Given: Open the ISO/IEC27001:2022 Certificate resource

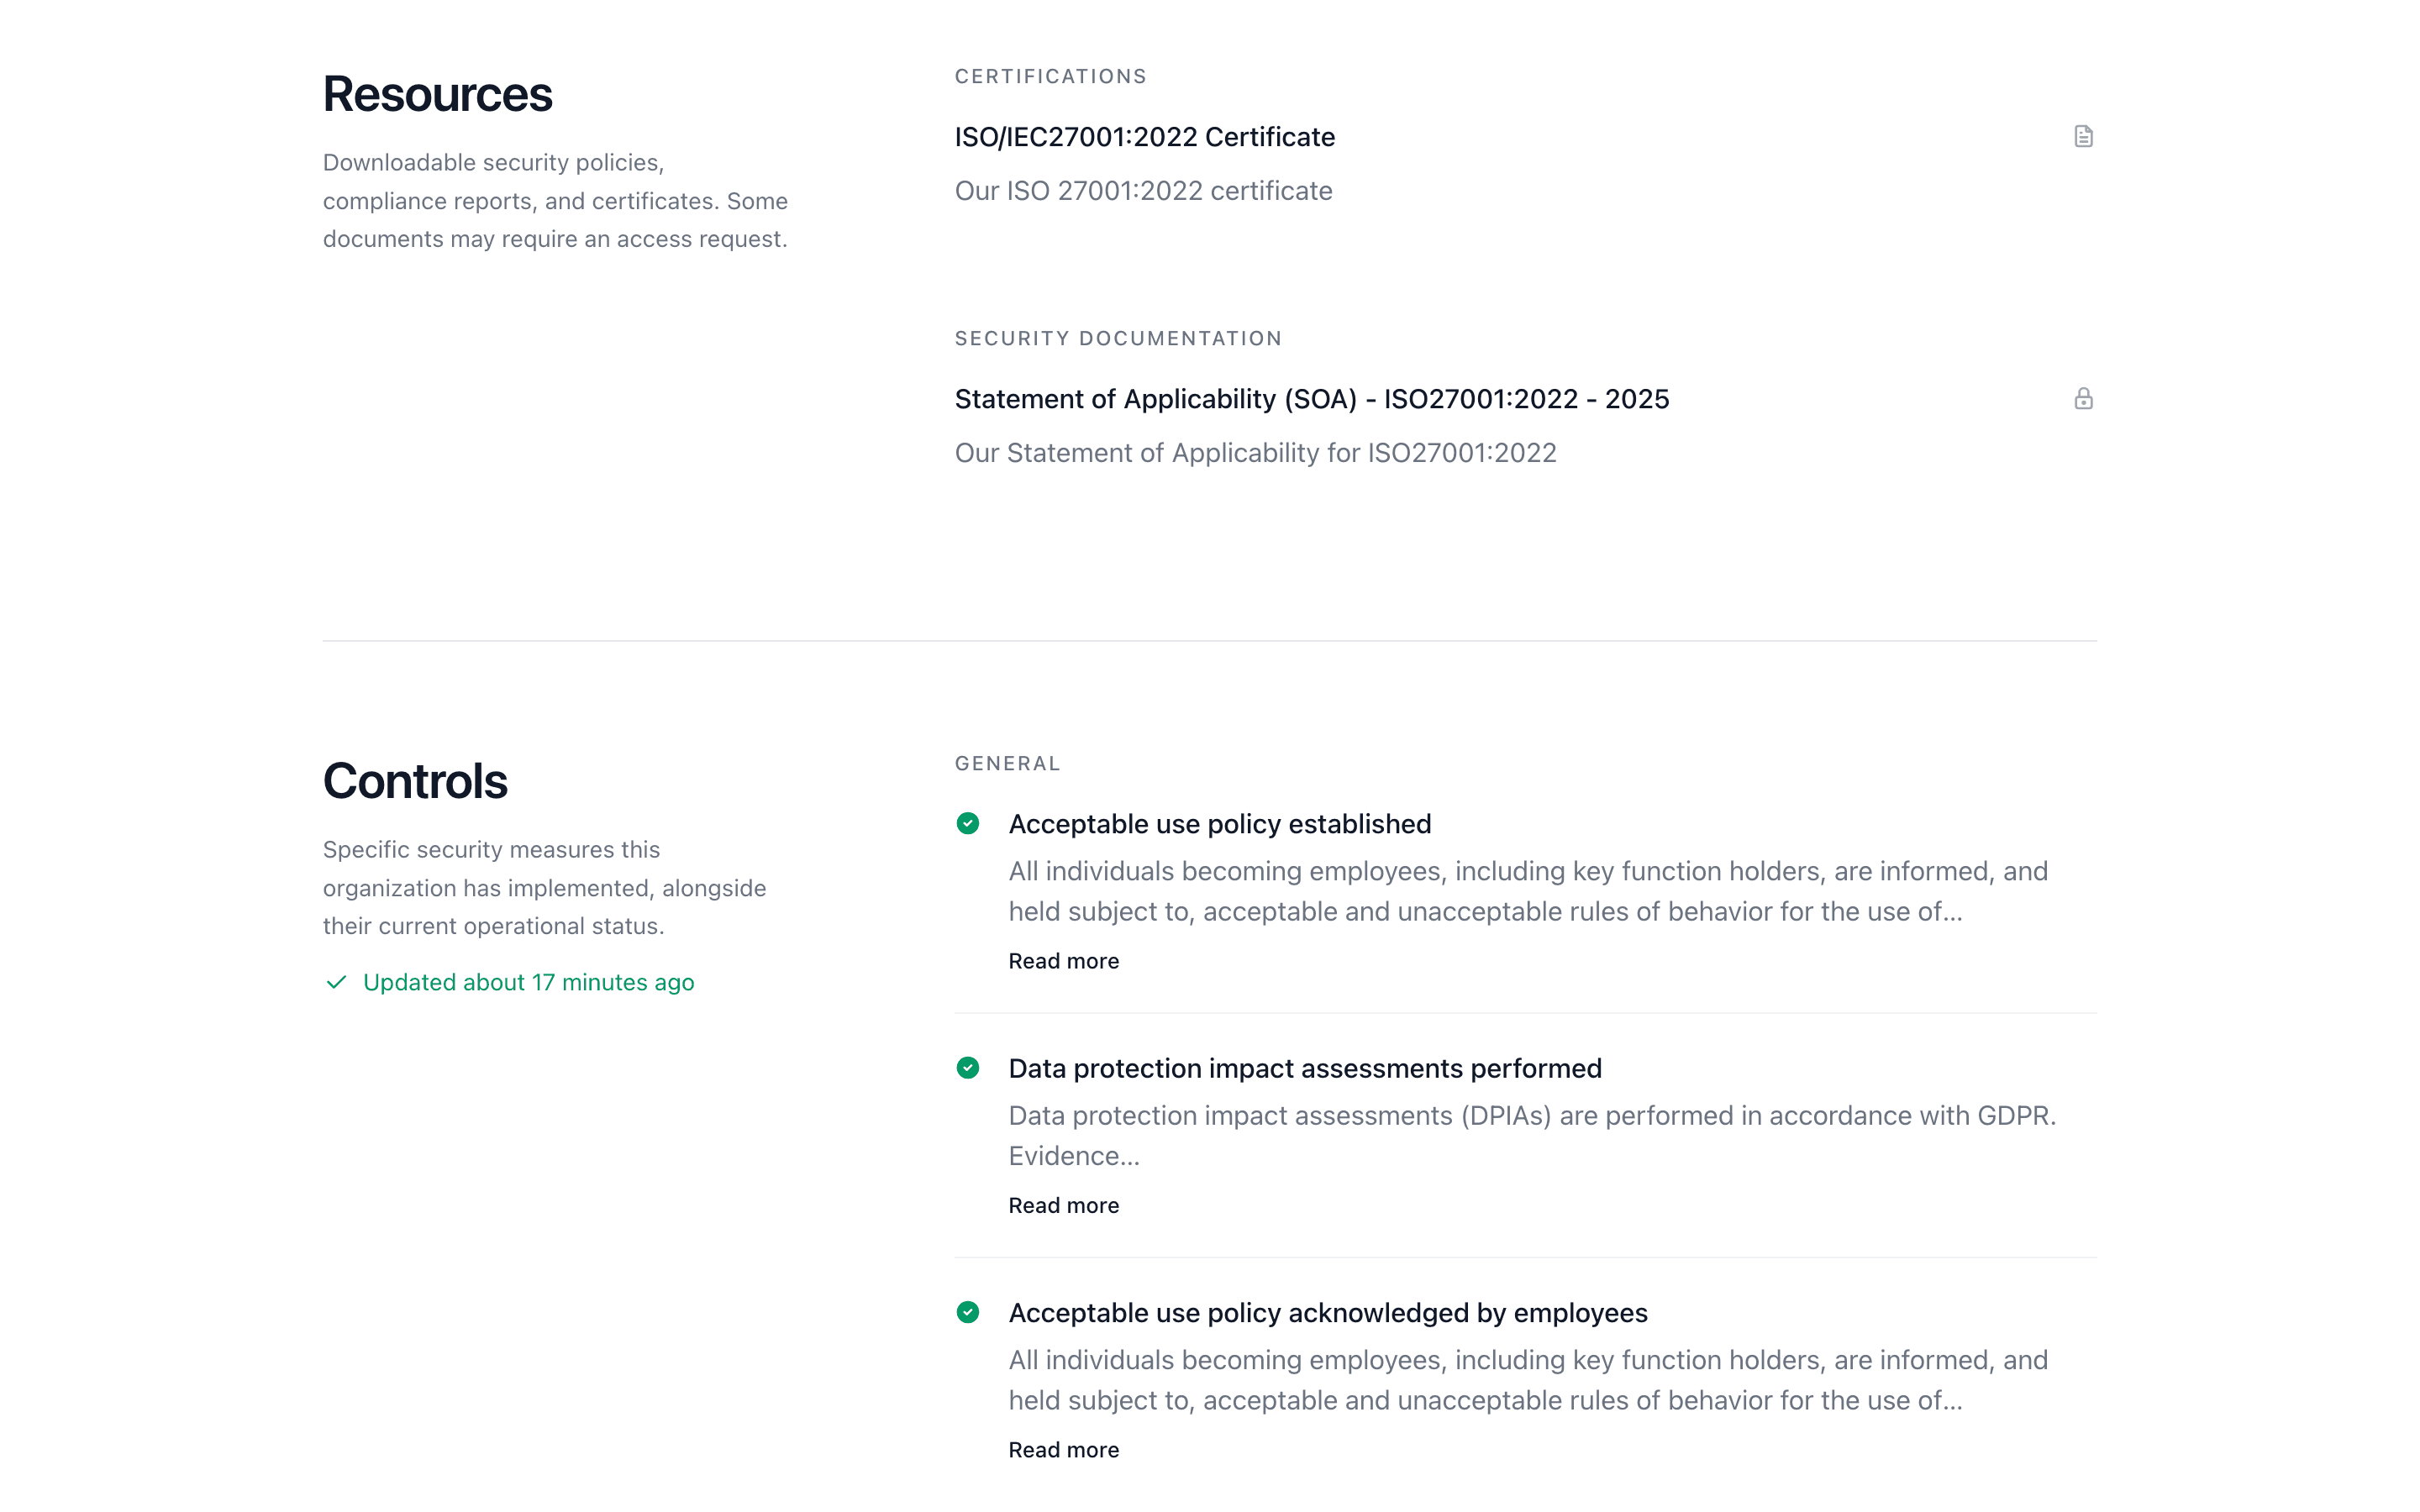Looking at the screenshot, I should (x=1144, y=137).
